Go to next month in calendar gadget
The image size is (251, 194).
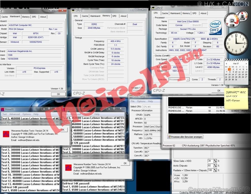pos(247,63)
